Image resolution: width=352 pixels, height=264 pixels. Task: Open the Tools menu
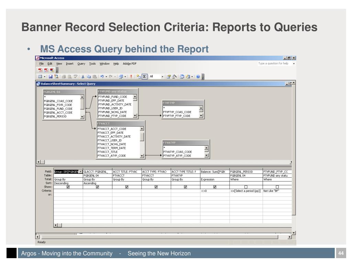(92, 64)
